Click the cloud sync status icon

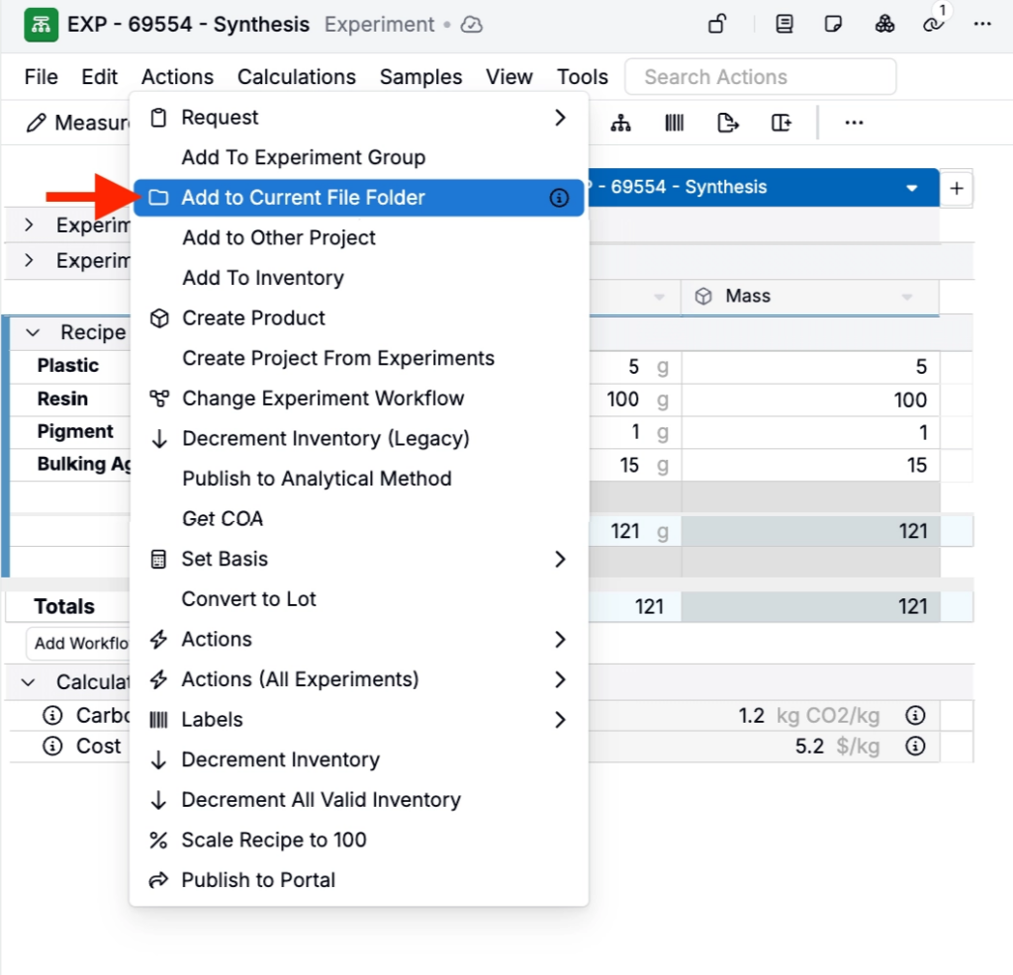click(472, 25)
